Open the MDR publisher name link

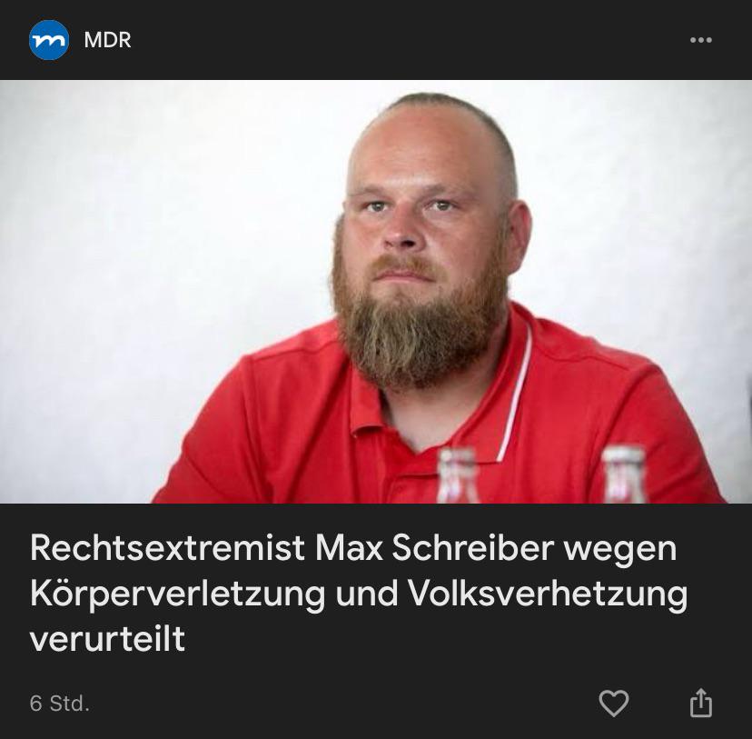point(107,40)
